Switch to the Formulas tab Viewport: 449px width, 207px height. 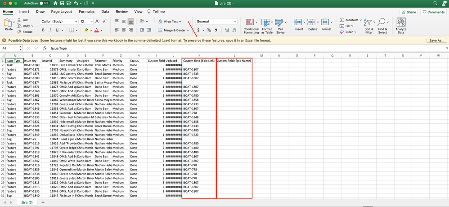coord(86,12)
